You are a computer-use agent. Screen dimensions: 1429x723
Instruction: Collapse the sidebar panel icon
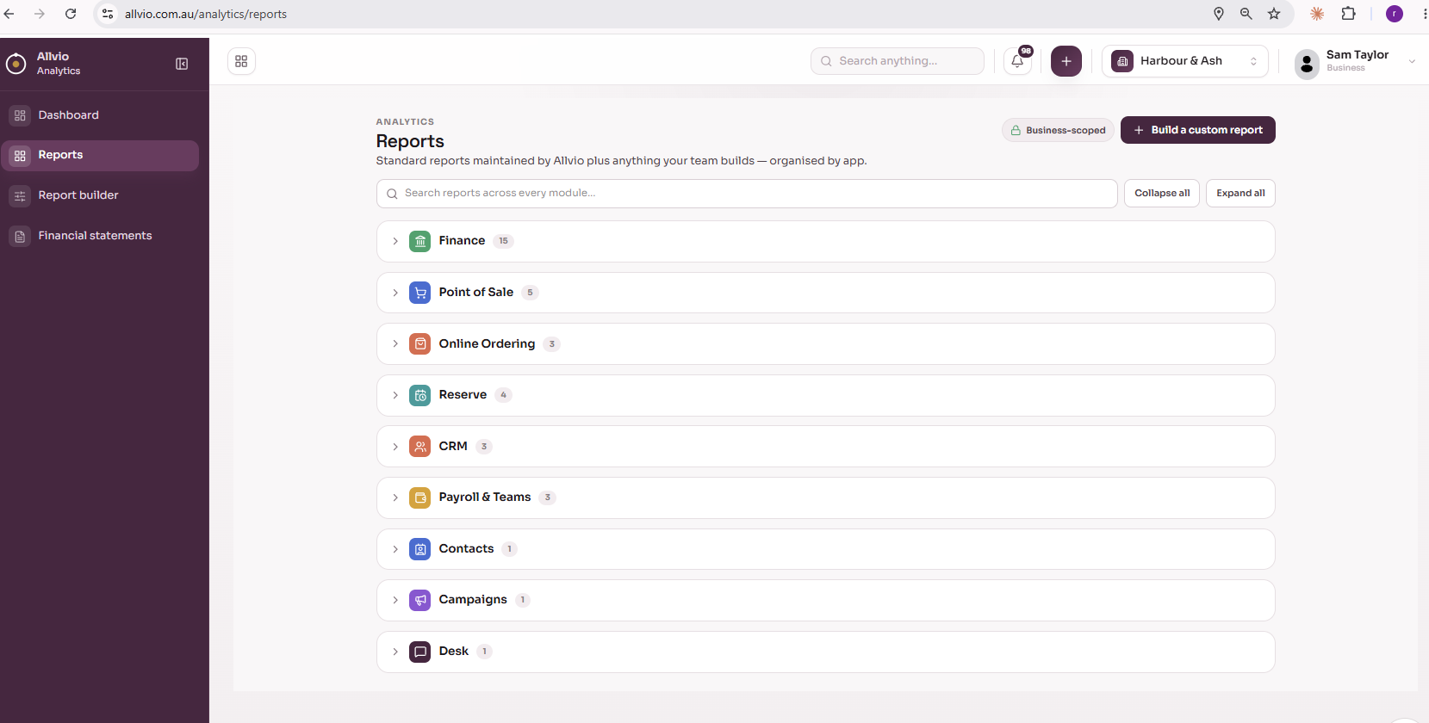click(182, 64)
